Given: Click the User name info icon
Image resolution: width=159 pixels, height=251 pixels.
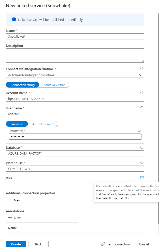Looking at the screenshot, I should point(142,108).
